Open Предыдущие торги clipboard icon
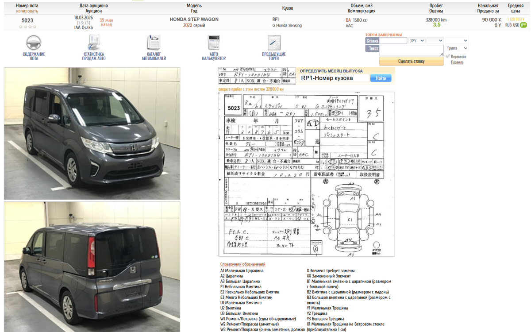 tap(274, 42)
